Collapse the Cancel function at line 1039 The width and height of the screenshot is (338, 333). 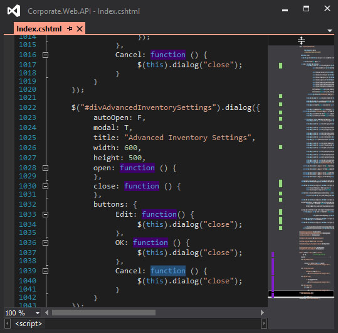click(x=45, y=271)
